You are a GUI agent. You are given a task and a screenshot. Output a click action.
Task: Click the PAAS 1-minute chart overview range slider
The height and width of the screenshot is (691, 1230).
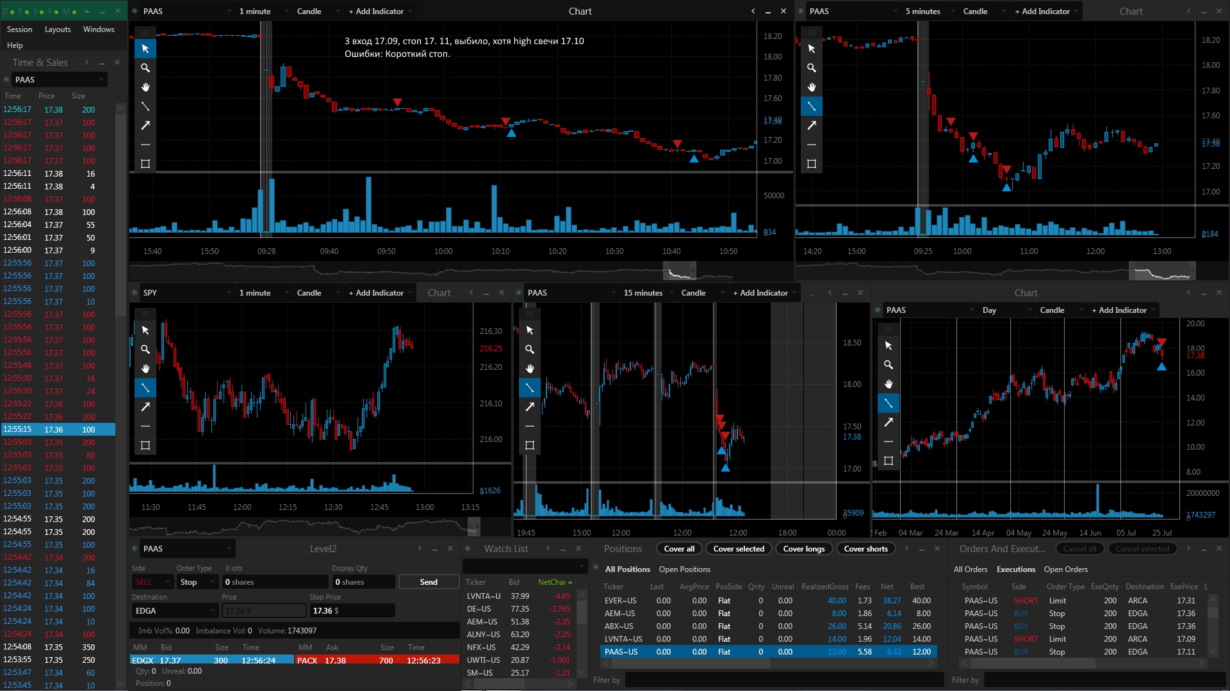coord(680,271)
